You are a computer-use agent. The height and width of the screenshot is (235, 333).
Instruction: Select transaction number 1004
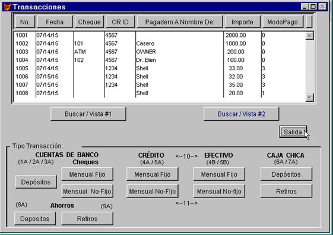pyautogui.click(x=21, y=60)
